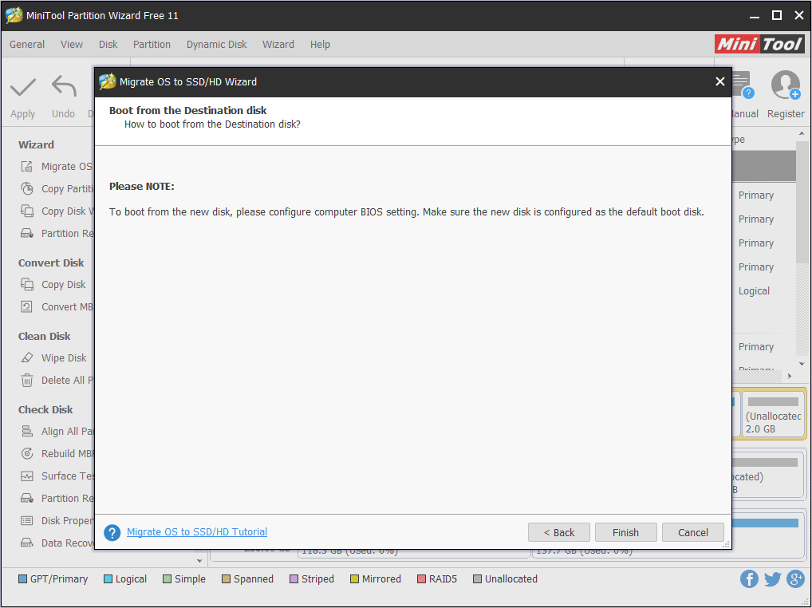Click the Partition Recovery icon under Check Disk

(x=27, y=498)
